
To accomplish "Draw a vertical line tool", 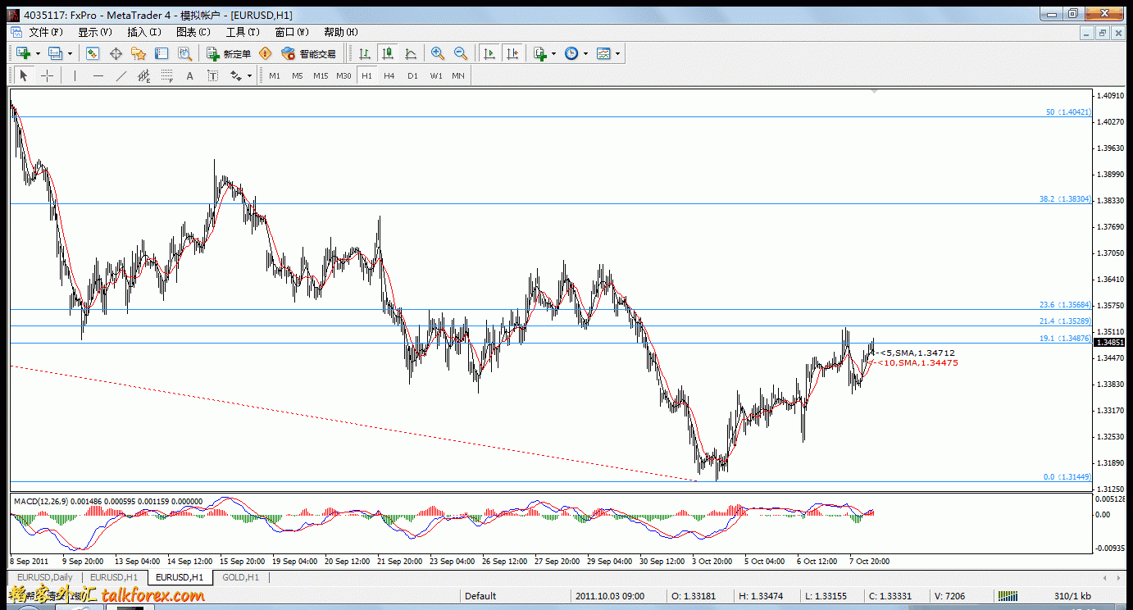I will [75, 75].
